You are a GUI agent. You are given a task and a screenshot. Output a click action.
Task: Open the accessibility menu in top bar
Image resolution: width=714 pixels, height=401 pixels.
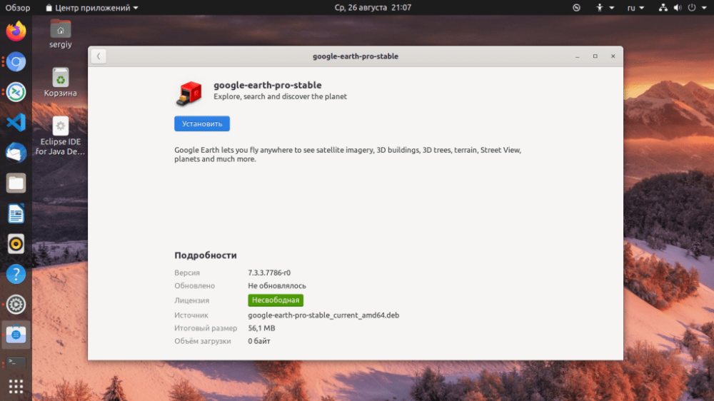pos(605,8)
